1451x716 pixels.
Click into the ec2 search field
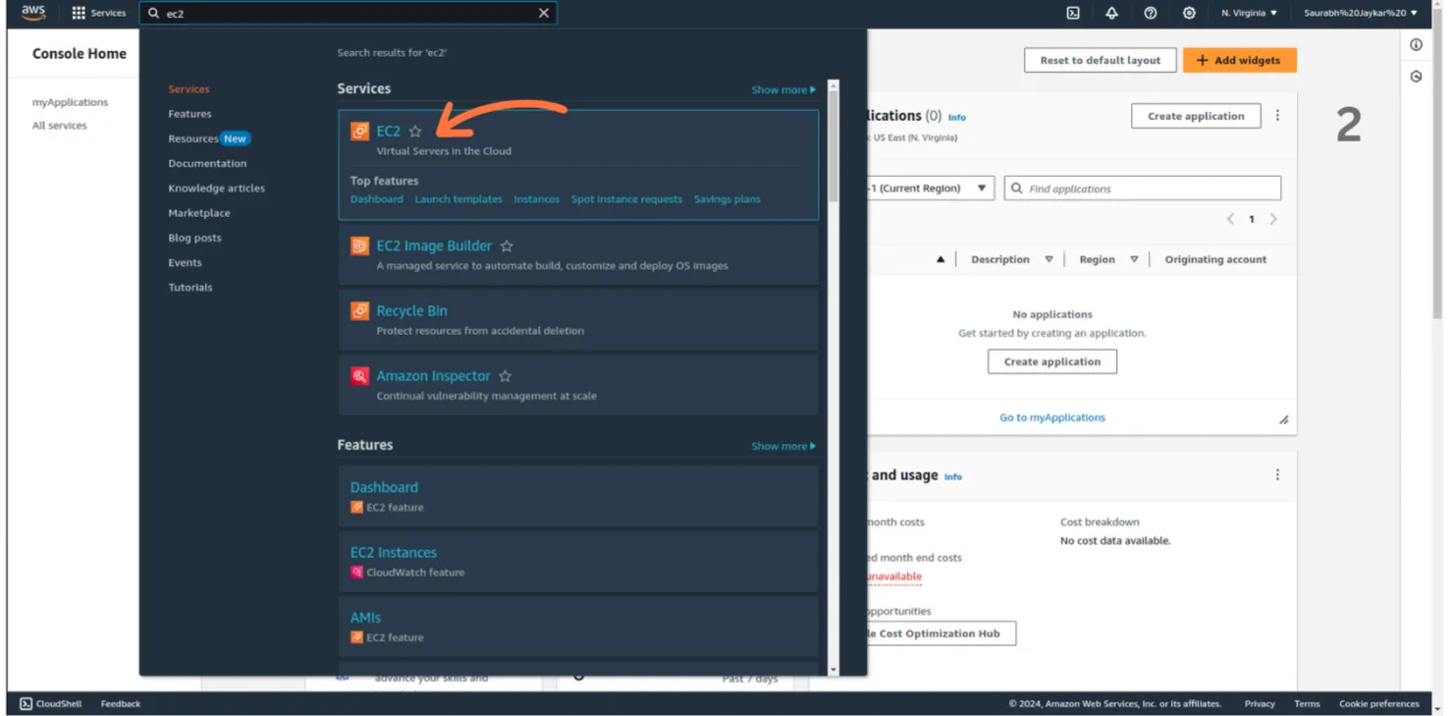349,13
